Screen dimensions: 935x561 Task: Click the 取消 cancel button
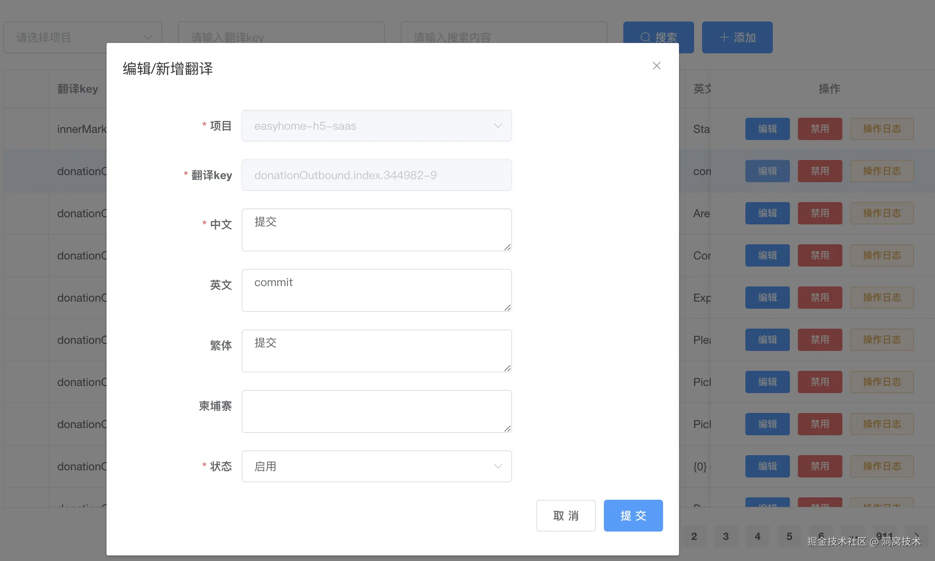(566, 515)
